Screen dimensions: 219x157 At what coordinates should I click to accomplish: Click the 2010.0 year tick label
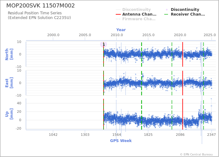click(x=117, y=35)
